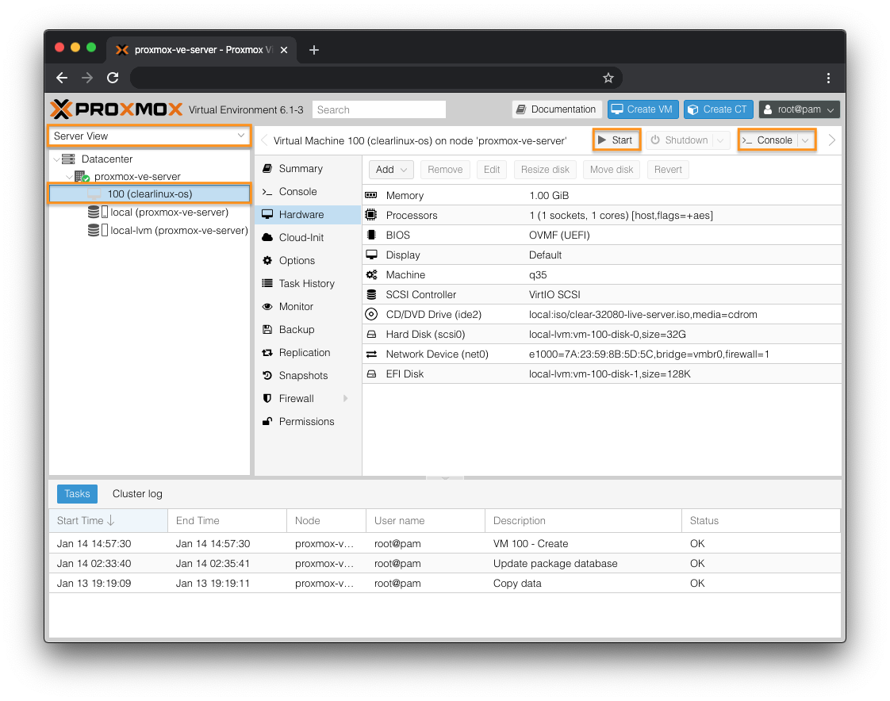Image resolution: width=890 pixels, height=701 pixels.
Task: Click the Memory row icon
Action: click(x=370, y=195)
